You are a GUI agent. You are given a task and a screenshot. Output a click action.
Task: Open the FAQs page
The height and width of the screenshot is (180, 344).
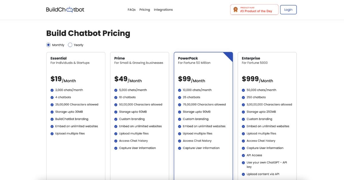point(132,10)
